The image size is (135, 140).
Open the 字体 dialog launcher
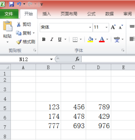(123, 50)
